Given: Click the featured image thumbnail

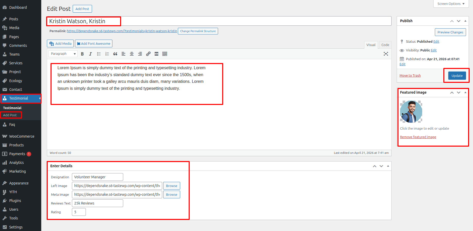Looking at the screenshot, I should point(411,112).
